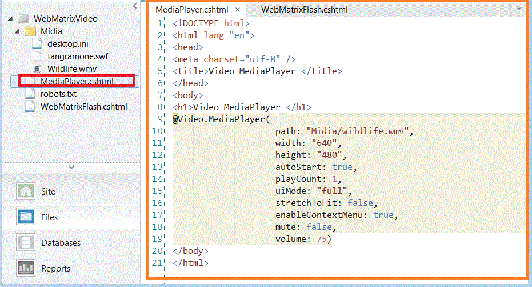
Task: Open WebMatrixFlash.cshtml in the file tree
Action: coord(84,106)
